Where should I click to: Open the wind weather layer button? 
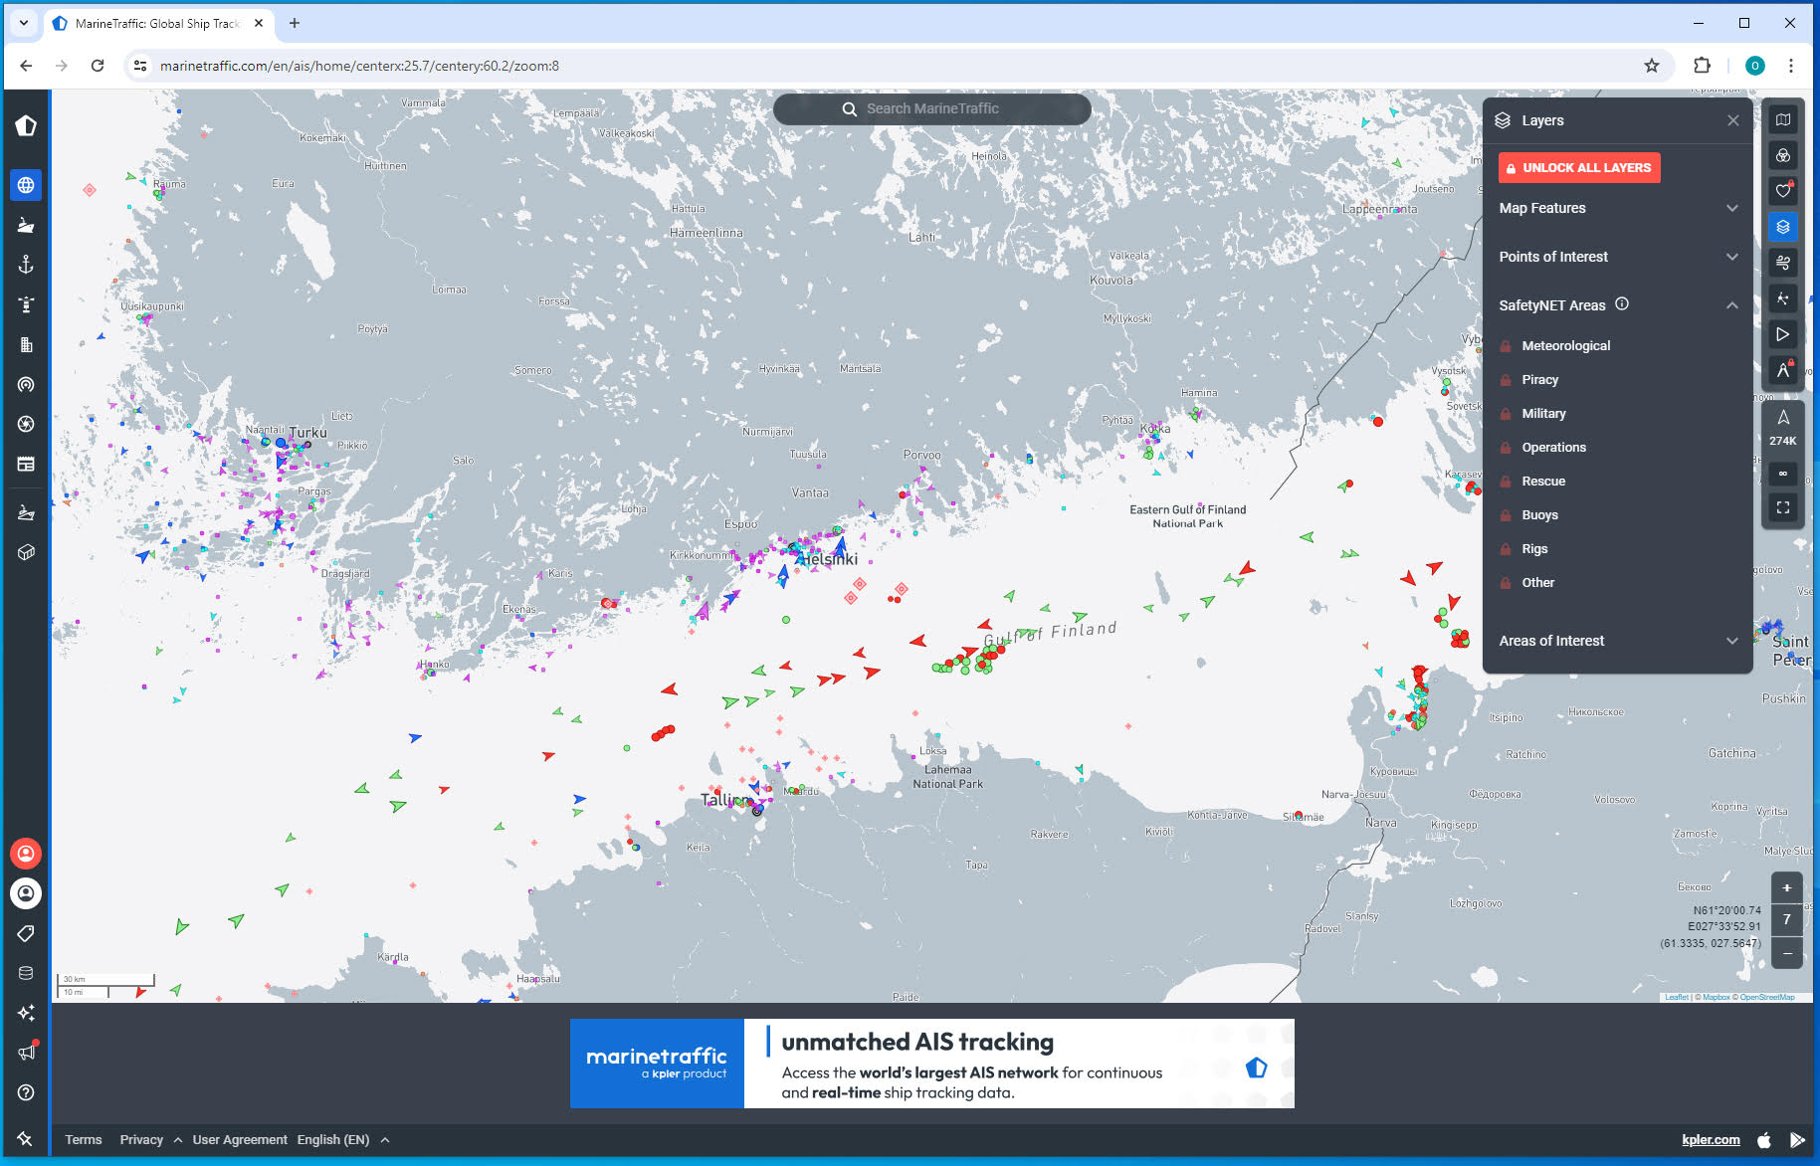pyautogui.click(x=1782, y=263)
